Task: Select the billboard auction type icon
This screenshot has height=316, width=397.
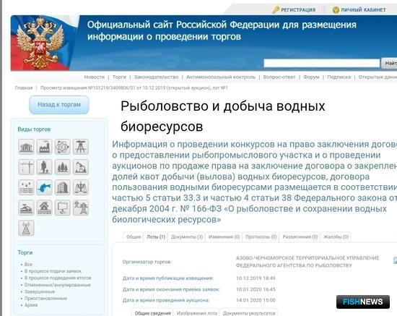Action: 63,208
